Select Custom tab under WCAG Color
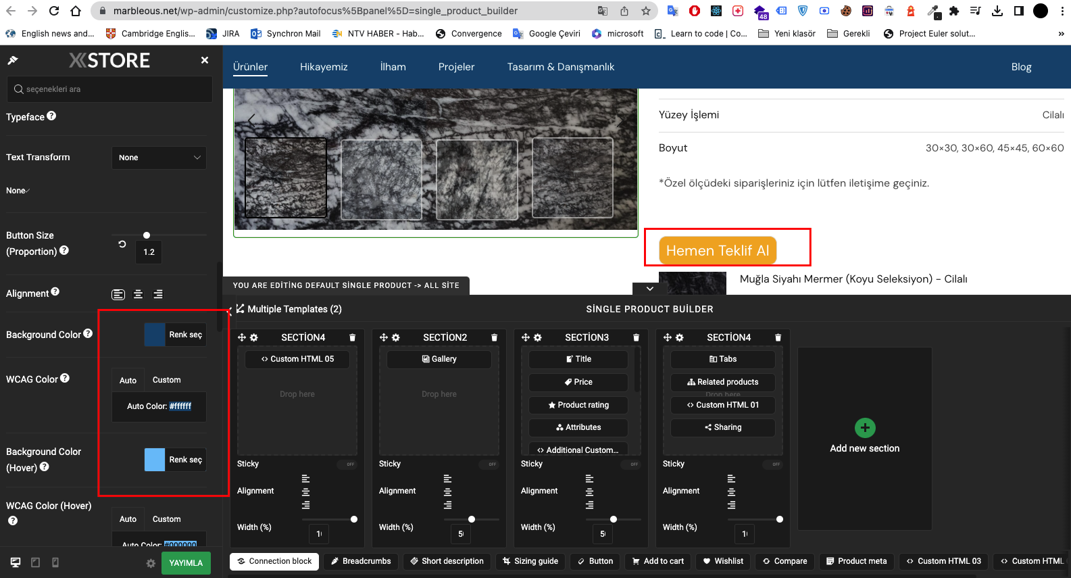Screen dimensions: 1071x578 [x=167, y=380]
